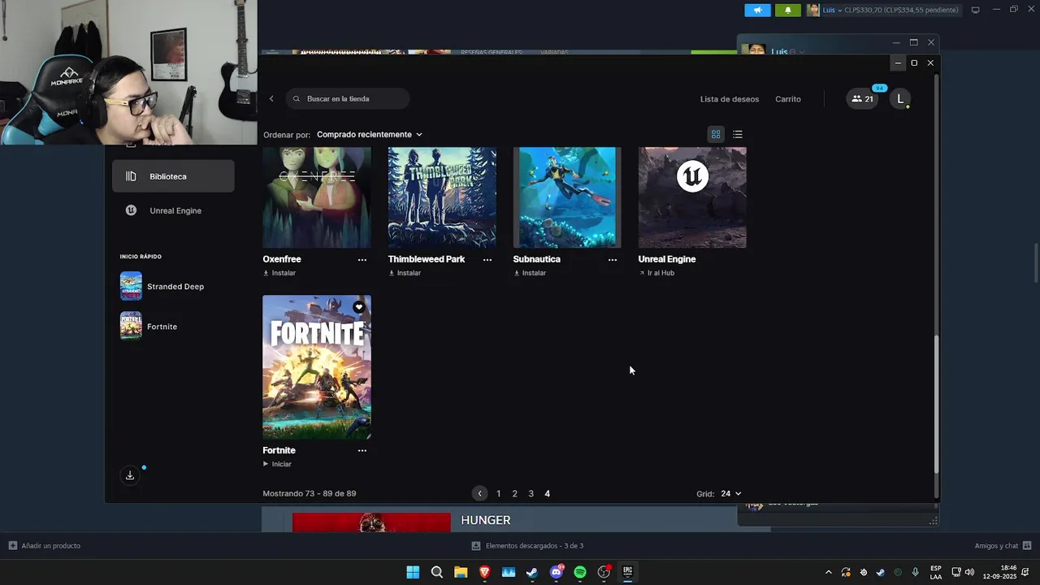1040x585 pixels.
Task: Go to page 3
Action: point(531,493)
